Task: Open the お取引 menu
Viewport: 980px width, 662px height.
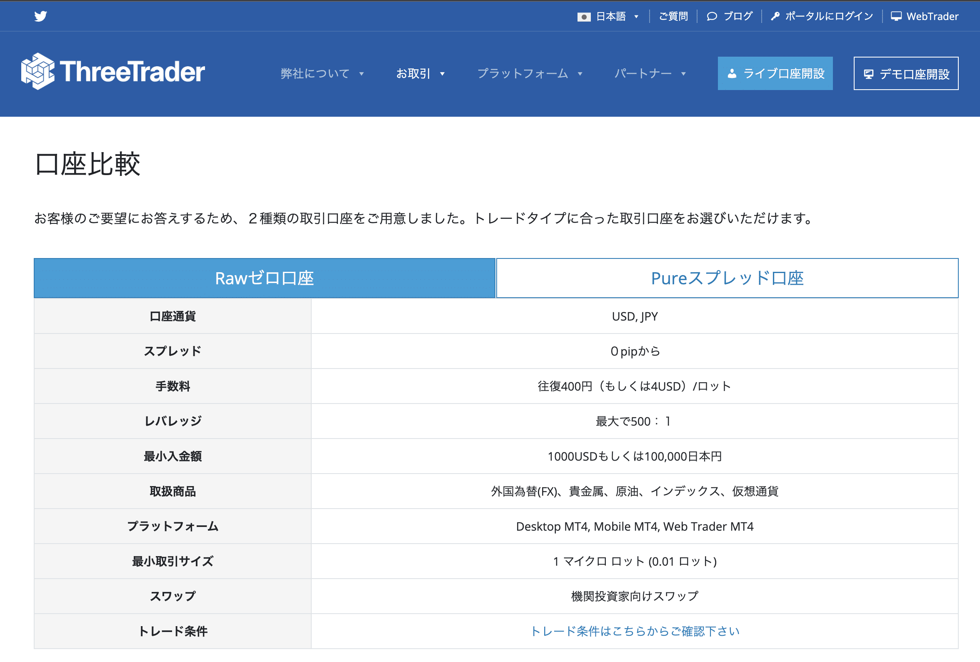Action: (413, 73)
